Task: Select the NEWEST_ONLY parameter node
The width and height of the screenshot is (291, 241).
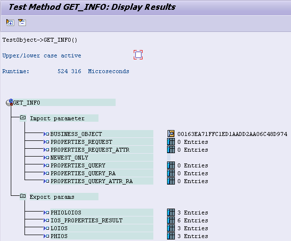Action: click(102, 158)
